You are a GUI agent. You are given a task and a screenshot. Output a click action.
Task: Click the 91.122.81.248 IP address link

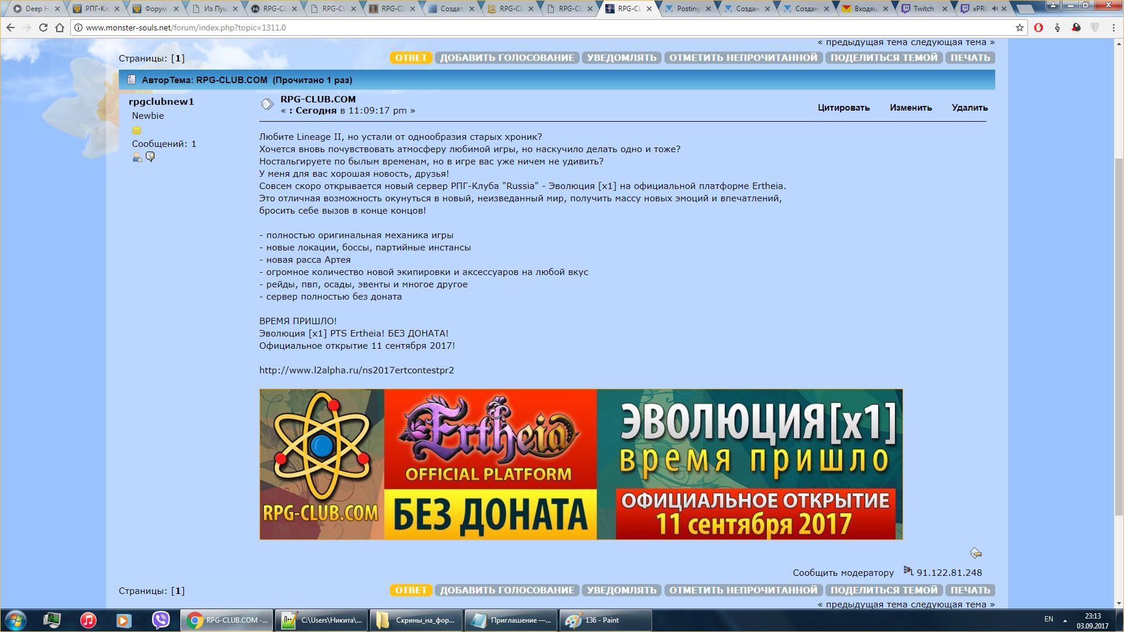tap(949, 573)
